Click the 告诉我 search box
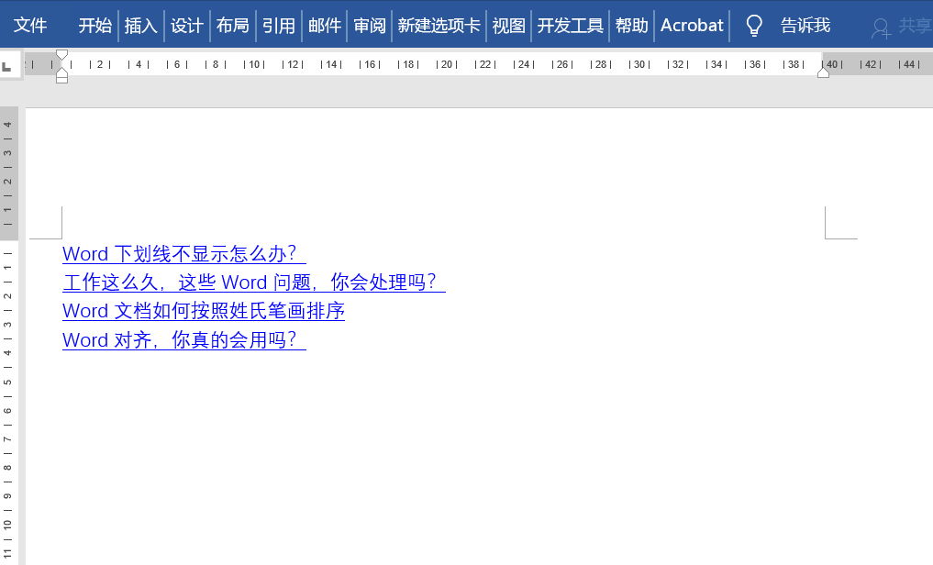Viewport: 933px width, 565px height. pos(805,26)
